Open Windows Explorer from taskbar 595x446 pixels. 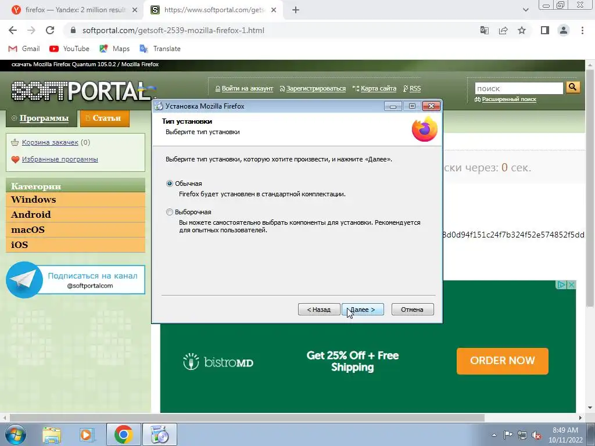click(52, 435)
